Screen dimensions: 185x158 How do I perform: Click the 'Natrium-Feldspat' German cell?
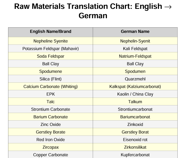click(135, 56)
